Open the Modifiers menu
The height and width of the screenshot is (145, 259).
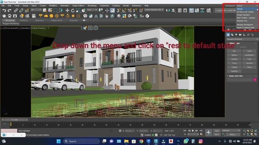pos(53,6)
